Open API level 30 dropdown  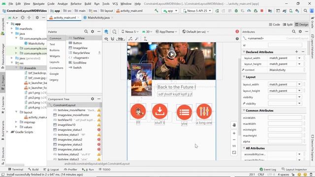(147, 31)
